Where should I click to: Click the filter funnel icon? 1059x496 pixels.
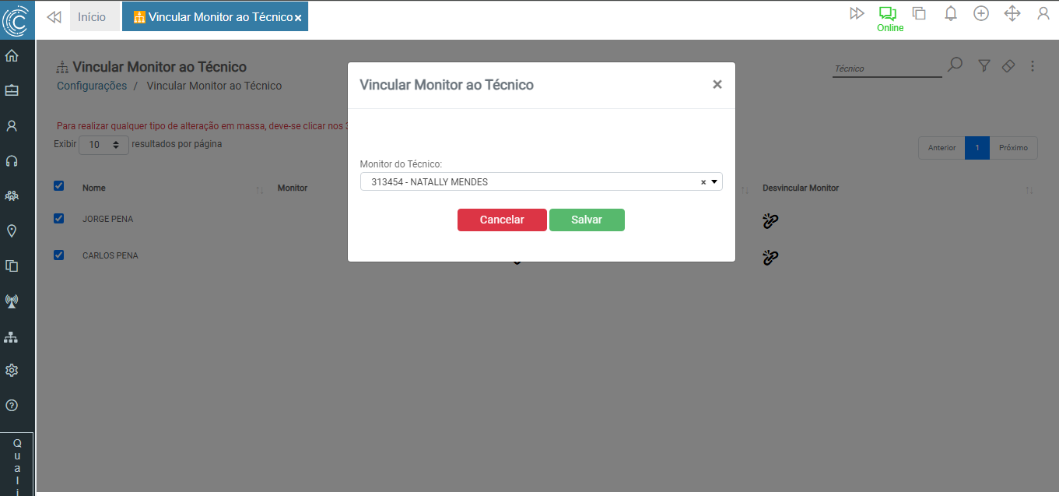coord(984,66)
